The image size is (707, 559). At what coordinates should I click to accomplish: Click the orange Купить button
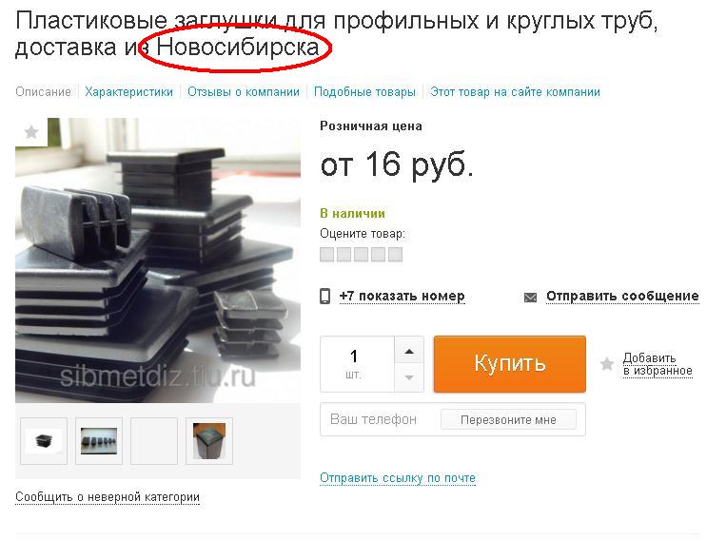[510, 363]
